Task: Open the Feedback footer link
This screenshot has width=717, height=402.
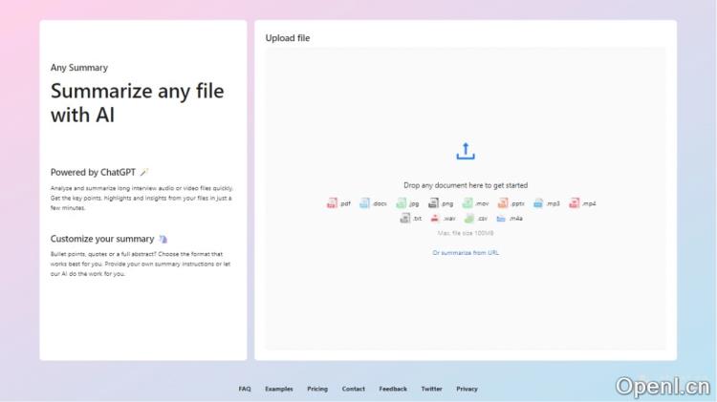Action: pos(393,389)
